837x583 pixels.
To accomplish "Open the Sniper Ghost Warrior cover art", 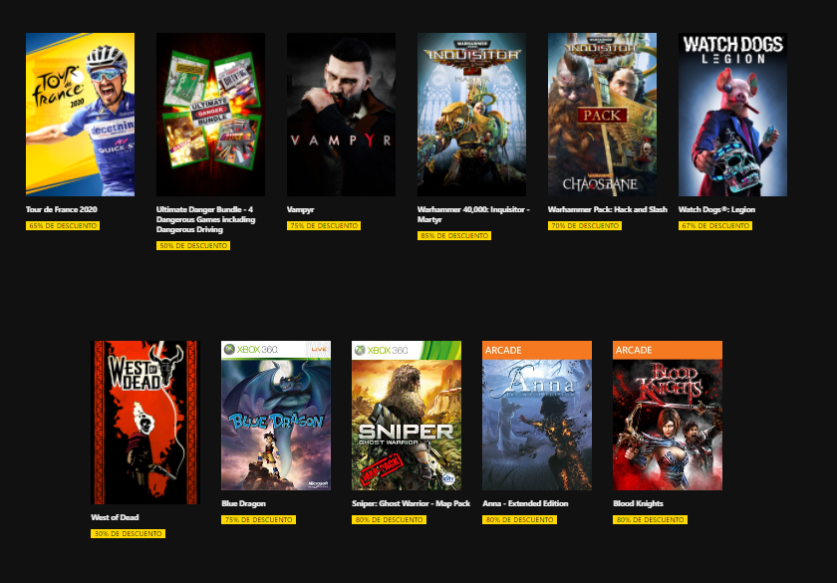I will click(407, 416).
